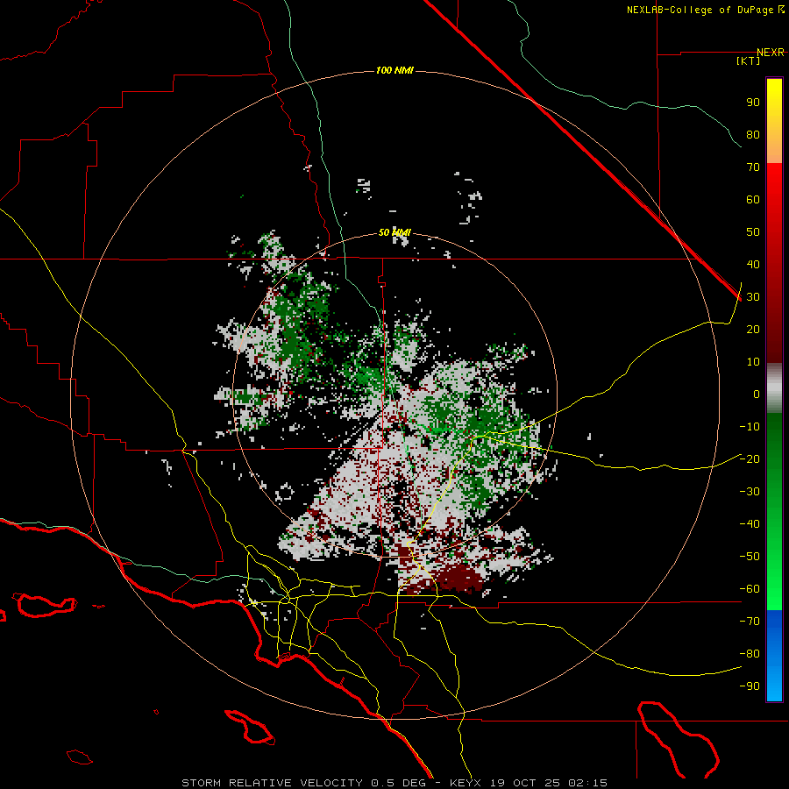Select the 0 knot scale label
The width and height of the screenshot is (789, 789).
coord(757,394)
